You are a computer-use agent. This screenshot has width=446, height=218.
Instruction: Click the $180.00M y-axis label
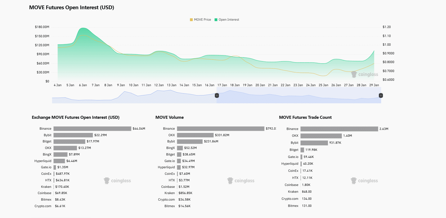tap(42, 27)
